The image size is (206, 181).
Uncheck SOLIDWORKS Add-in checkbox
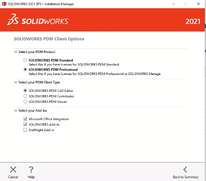(25, 124)
